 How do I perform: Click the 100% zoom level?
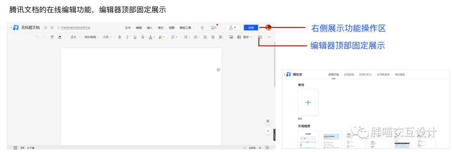252,148
